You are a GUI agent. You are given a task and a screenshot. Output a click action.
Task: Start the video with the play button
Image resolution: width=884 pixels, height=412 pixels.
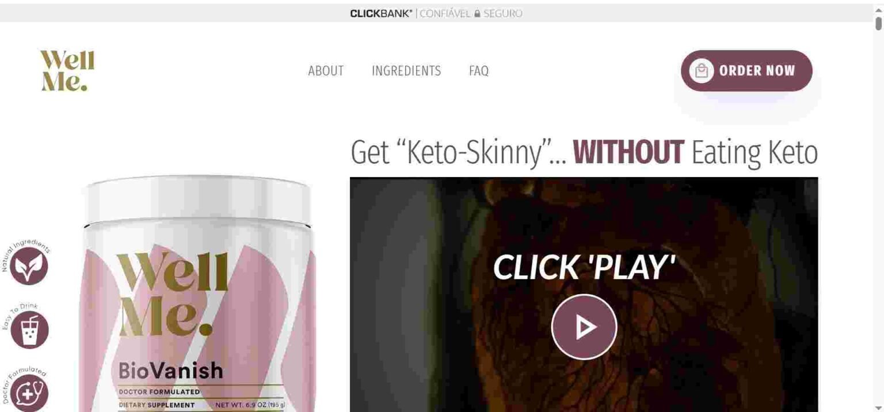tap(584, 327)
